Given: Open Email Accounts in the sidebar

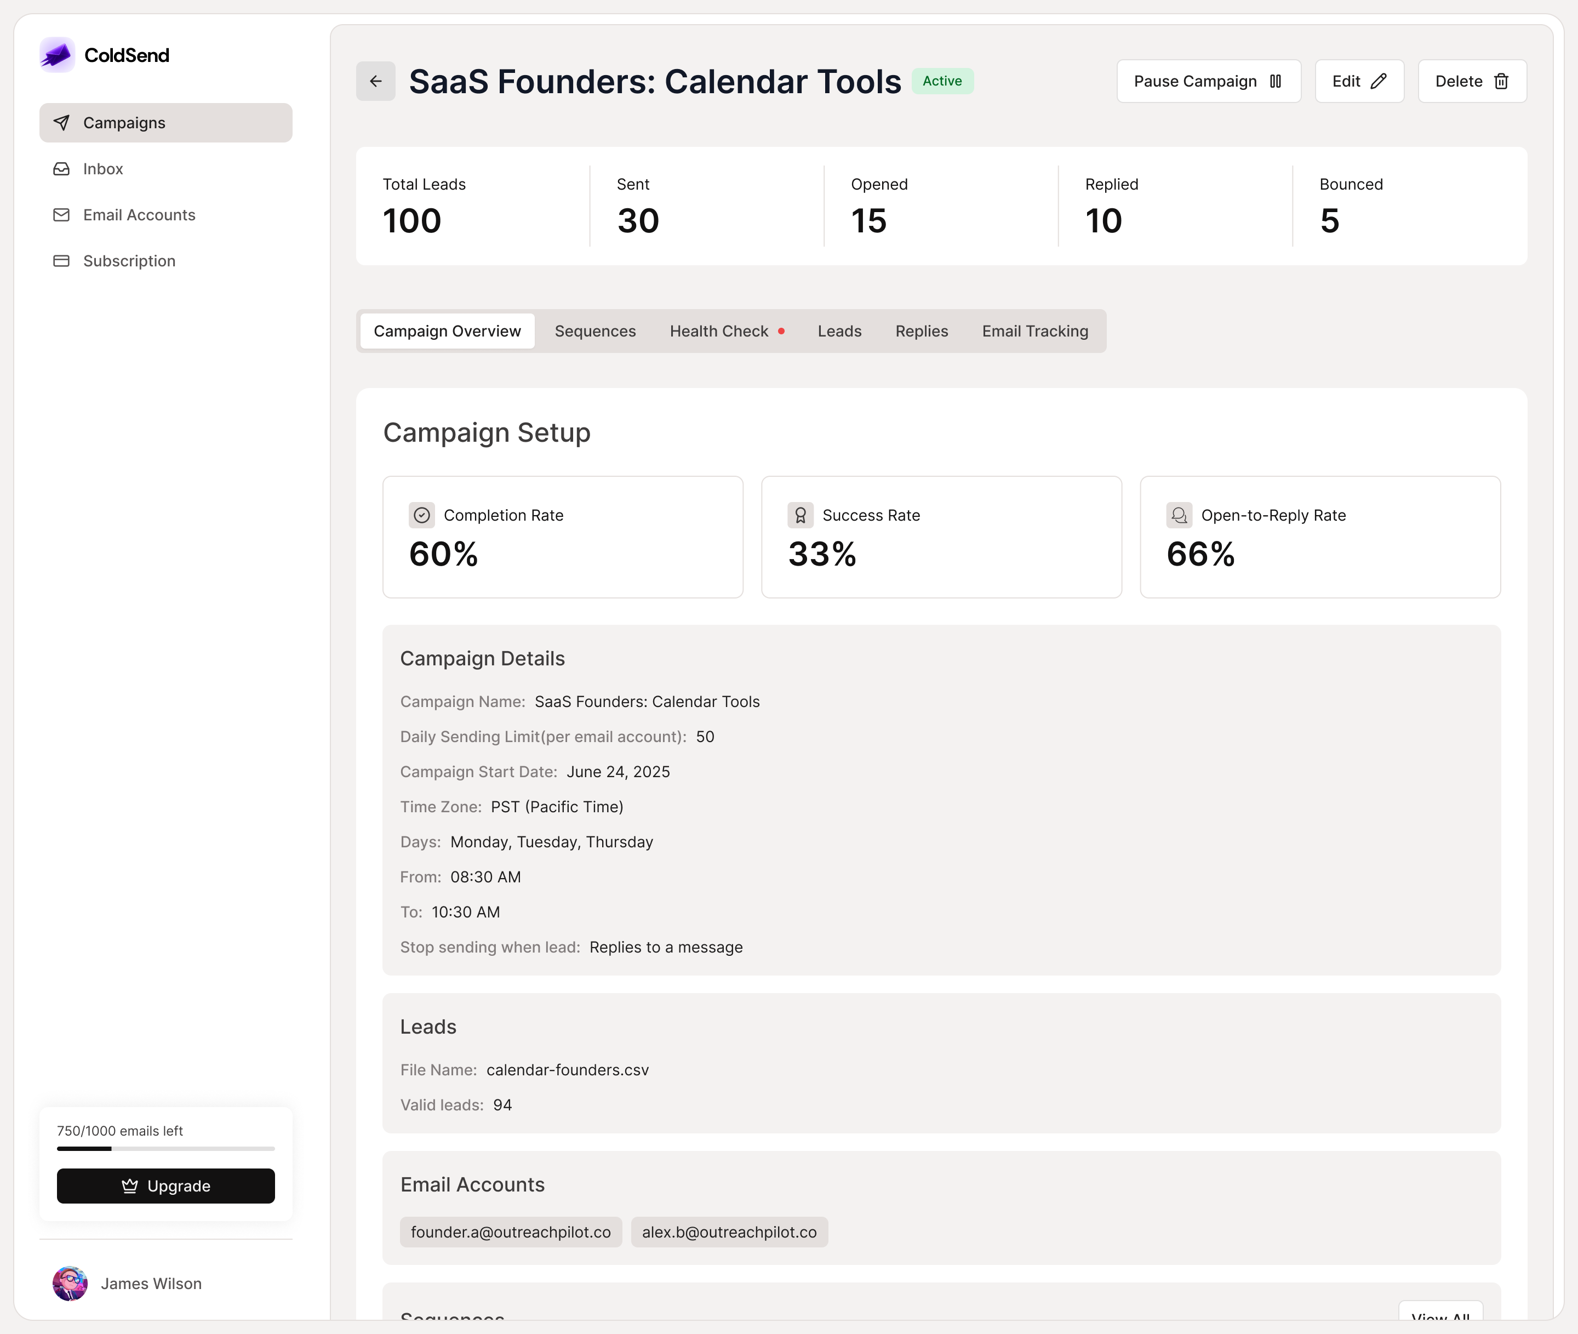Looking at the screenshot, I should point(165,215).
